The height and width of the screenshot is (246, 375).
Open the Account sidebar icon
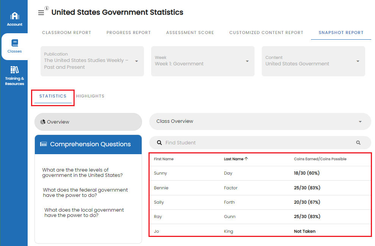(14, 16)
